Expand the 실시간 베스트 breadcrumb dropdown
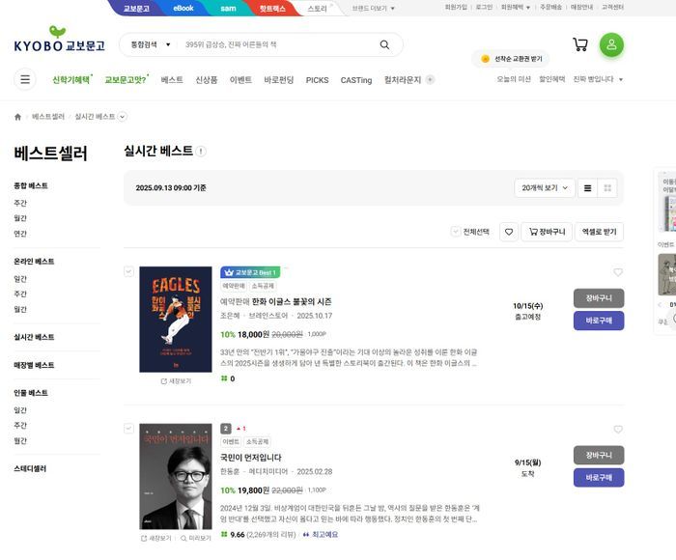The image size is (676, 560). pos(122,117)
